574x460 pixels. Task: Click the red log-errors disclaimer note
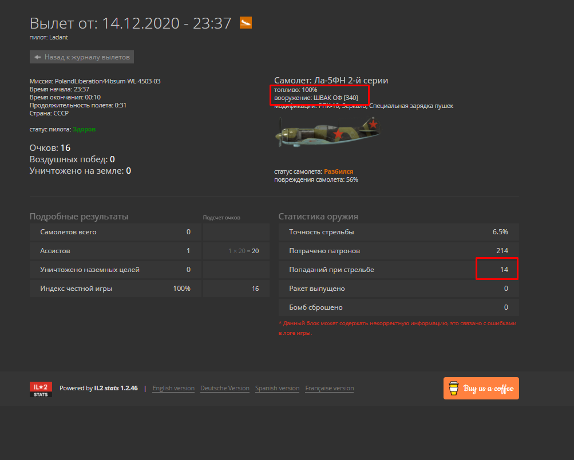click(398, 328)
